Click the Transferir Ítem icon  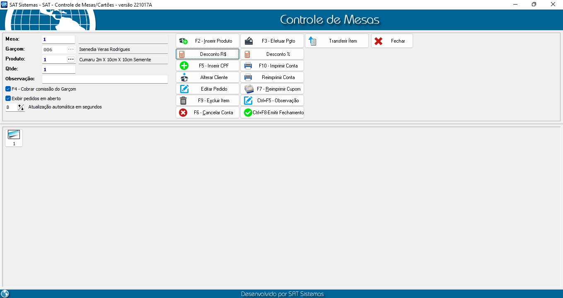pyautogui.click(x=313, y=41)
